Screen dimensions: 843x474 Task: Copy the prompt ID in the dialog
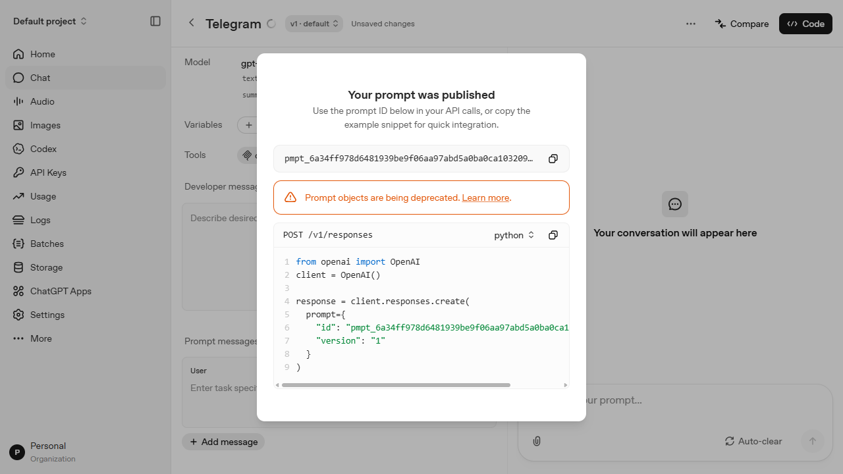pyautogui.click(x=553, y=159)
